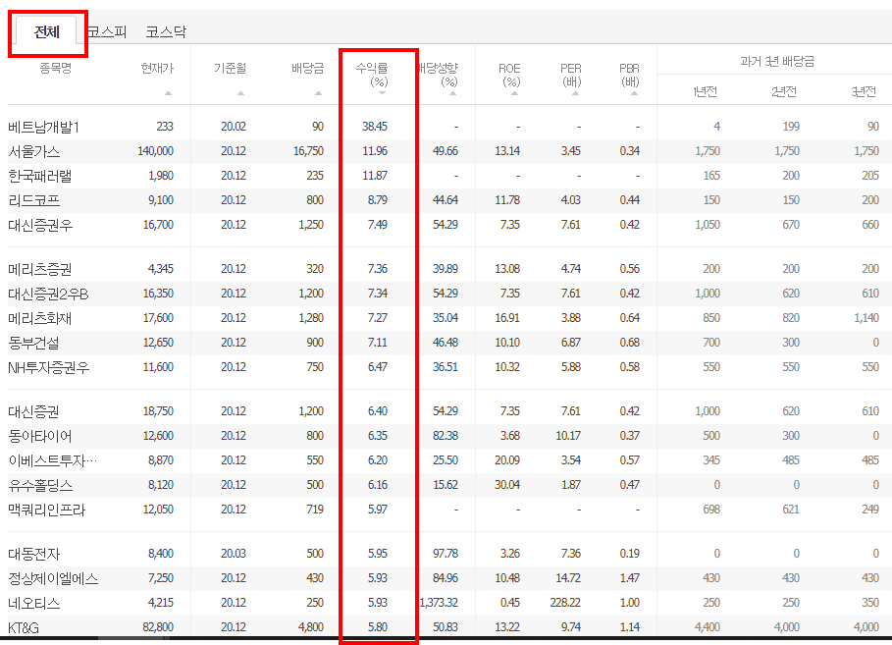Image resolution: width=892 pixels, height=645 pixels.
Task: Open 정상제이엘에스 stock link
Action: pyautogui.click(x=53, y=578)
